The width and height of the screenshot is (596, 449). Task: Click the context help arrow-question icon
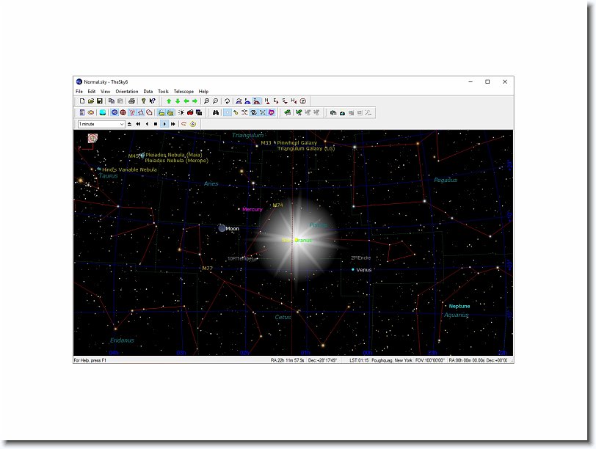152,101
